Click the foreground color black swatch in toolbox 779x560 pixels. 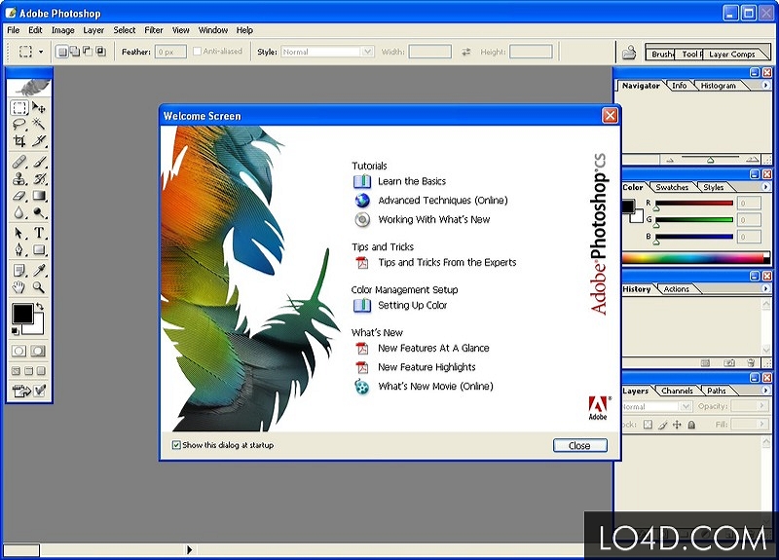pyautogui.click(x=22, y=314)
